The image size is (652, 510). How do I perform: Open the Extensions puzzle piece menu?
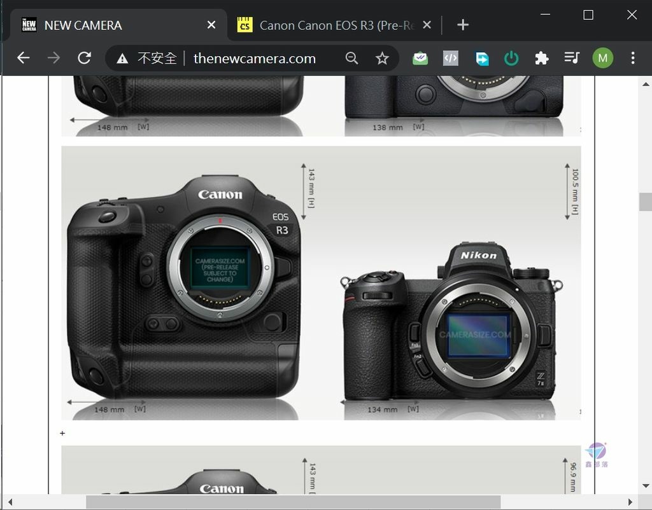click(x=541, y=58)
